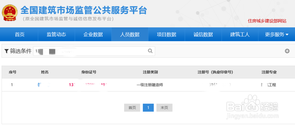Click the filter funnel icon
Screen dimensions: 295x126
[x=6, y=51]
